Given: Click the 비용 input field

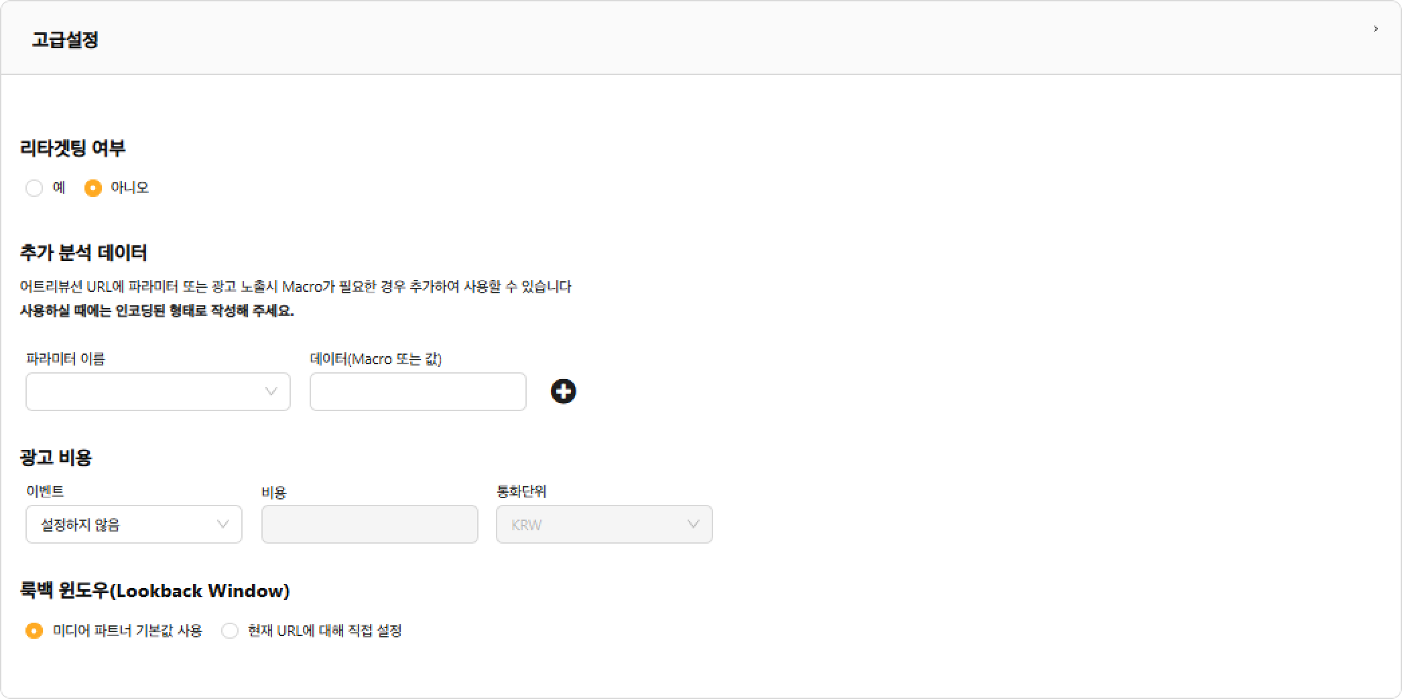Looking at the screenshot, I should 370,524.
